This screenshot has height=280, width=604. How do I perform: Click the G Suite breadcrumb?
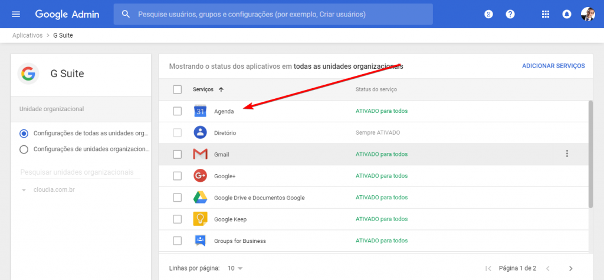pos(63,35)
